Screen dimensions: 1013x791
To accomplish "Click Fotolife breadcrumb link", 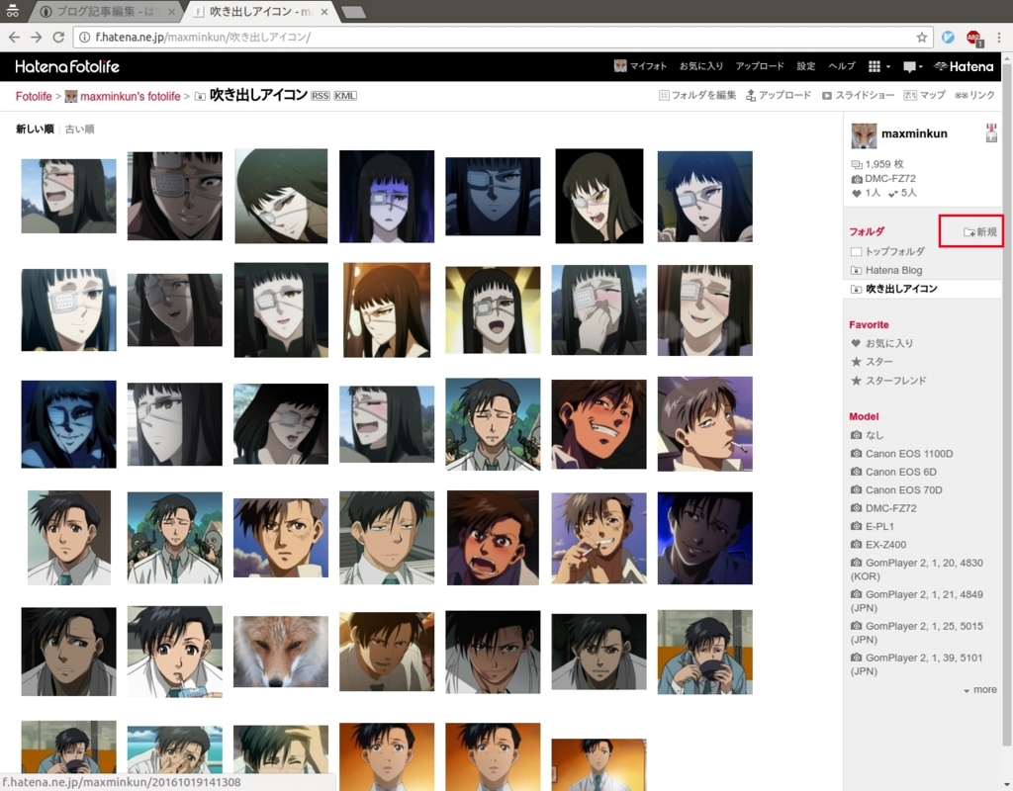I will click(x=34, y=96).
